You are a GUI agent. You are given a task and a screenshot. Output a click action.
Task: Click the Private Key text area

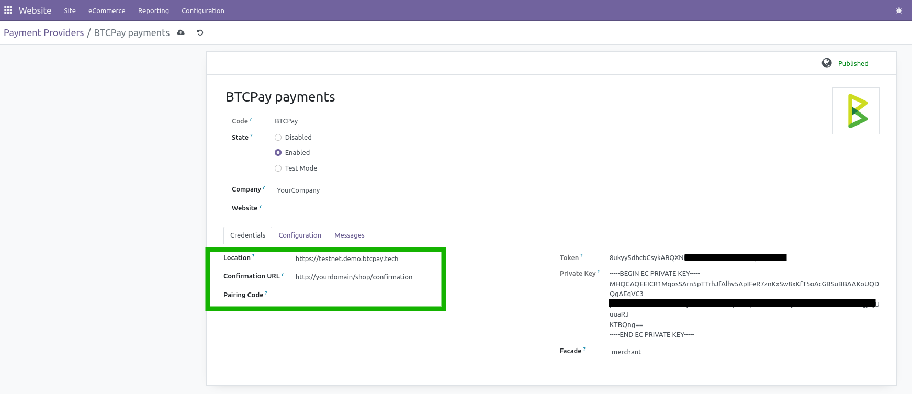[744, 304]
